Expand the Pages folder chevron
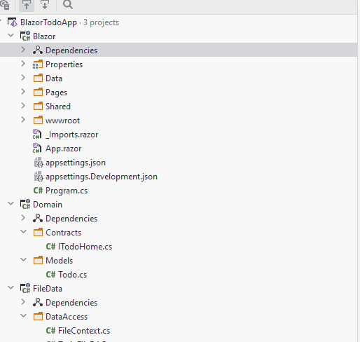The image size is (360, 342). click(23, 92)
